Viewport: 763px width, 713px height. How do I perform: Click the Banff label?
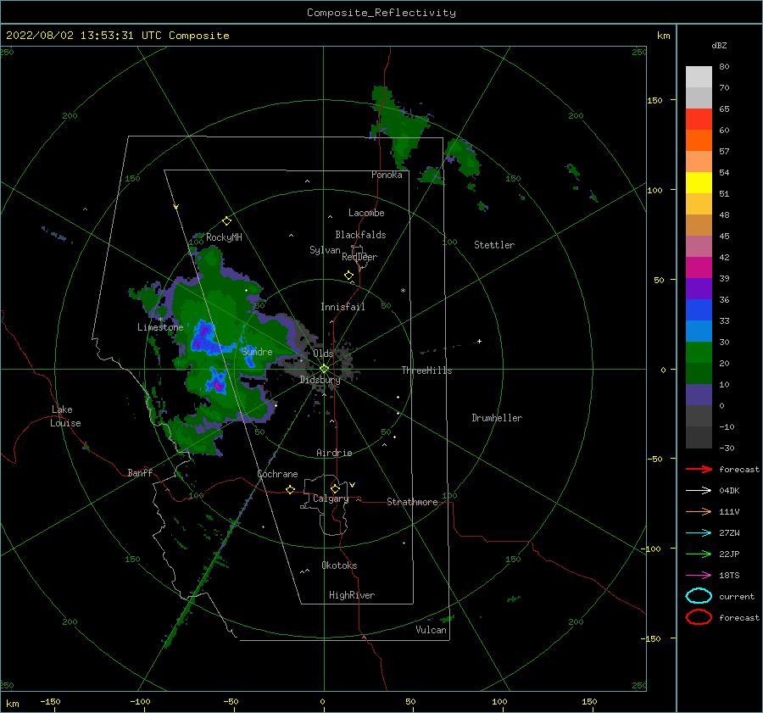point(140,472)
